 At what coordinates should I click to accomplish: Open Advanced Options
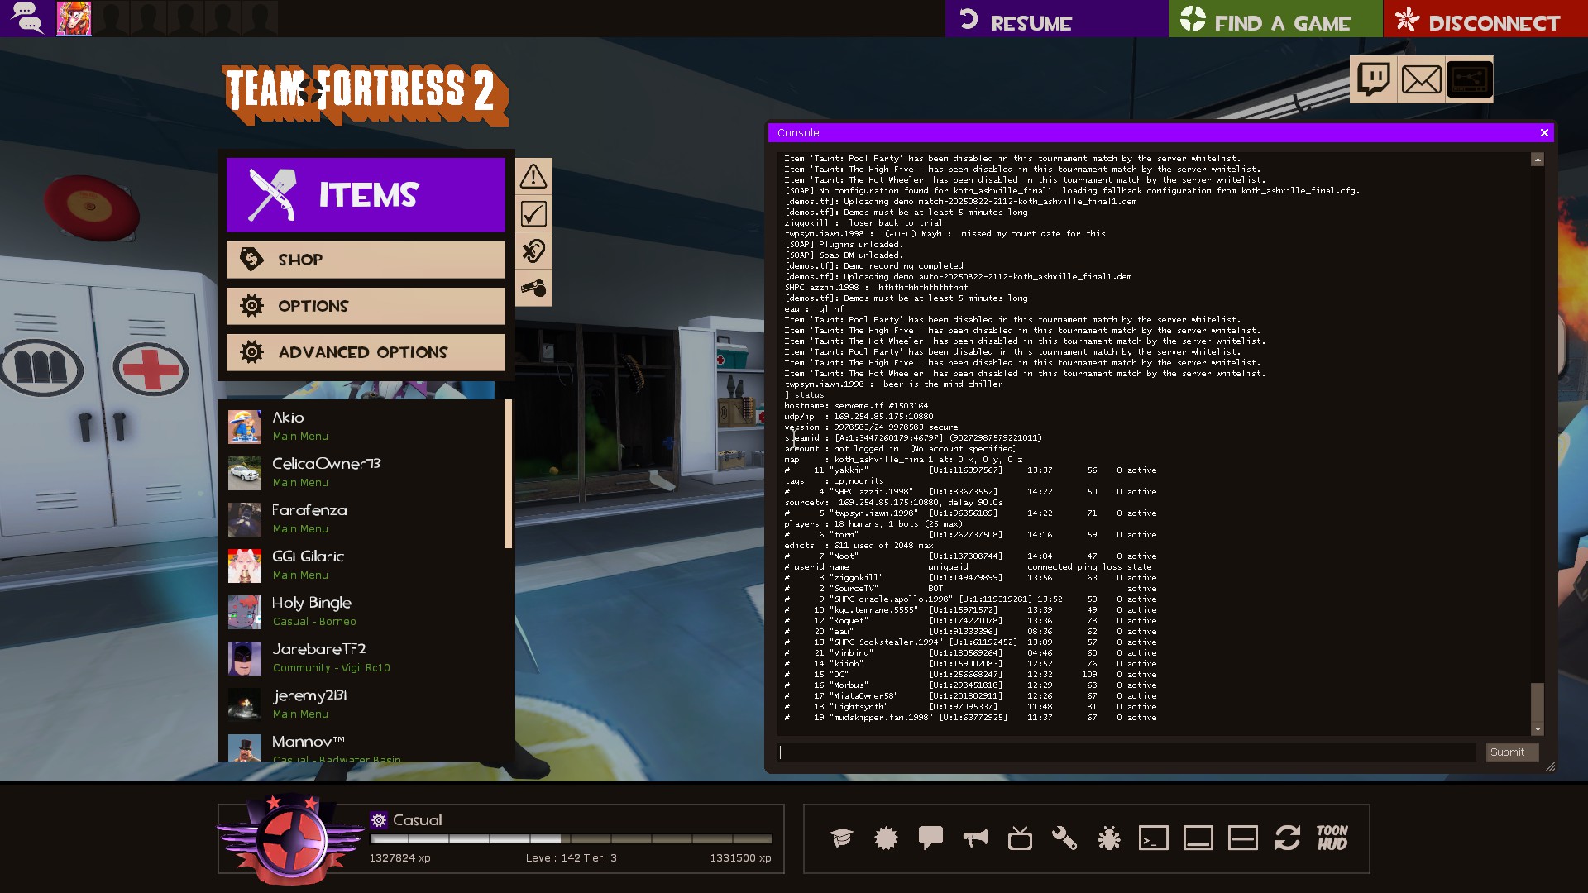[x=366, y=352]
